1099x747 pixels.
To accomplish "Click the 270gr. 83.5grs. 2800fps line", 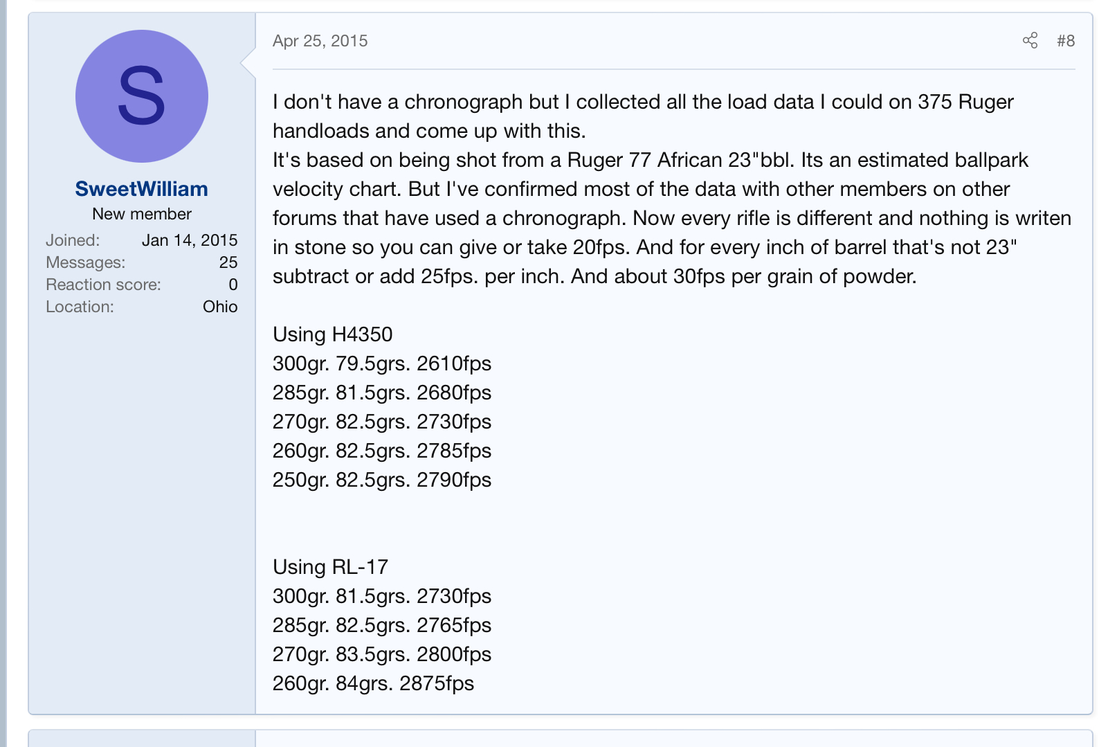I will [x=382, y=654].
